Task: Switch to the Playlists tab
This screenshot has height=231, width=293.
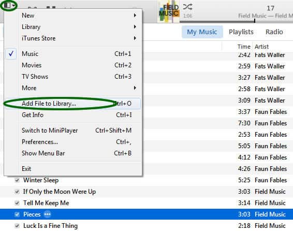Action: [241, 32]
